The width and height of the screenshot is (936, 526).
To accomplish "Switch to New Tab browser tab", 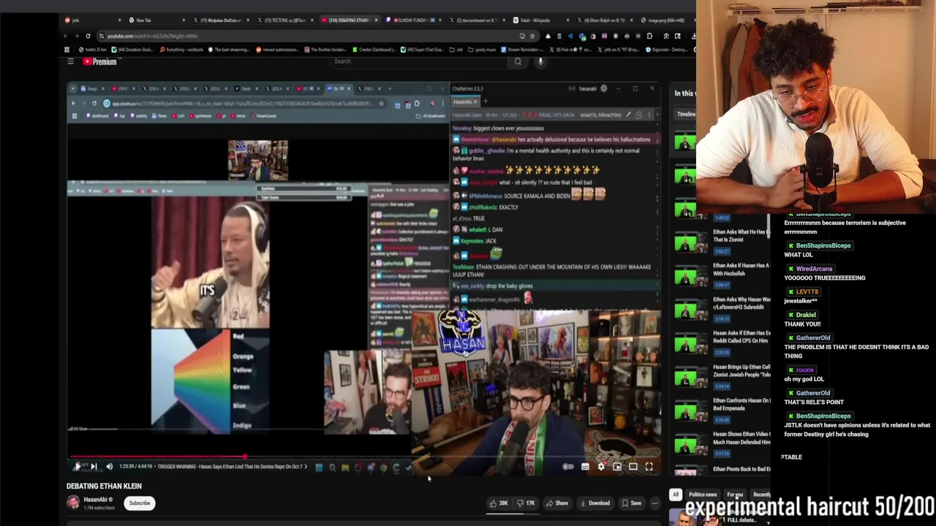I will point(156,20).
